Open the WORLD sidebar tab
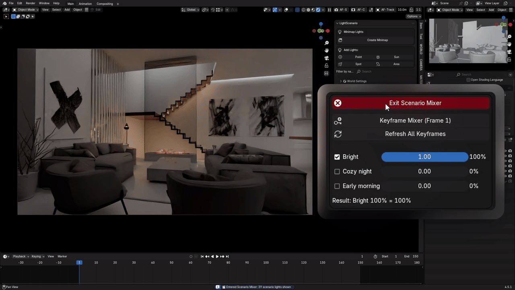This screenshot has height=290, width=515. pyautogui.click(x=421, y=49)
